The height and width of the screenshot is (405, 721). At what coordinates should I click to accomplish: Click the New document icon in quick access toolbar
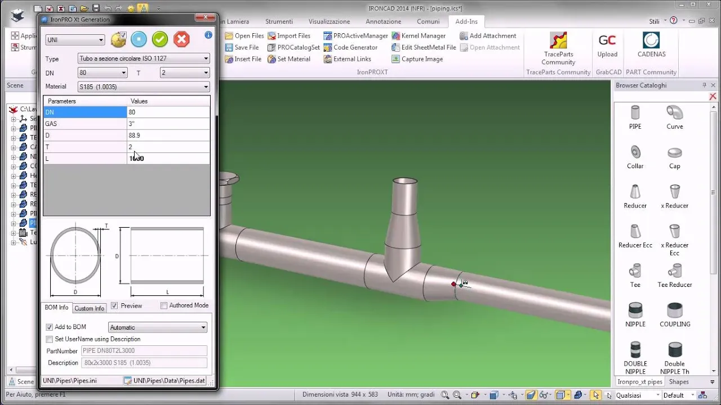[x=38, y=8]
